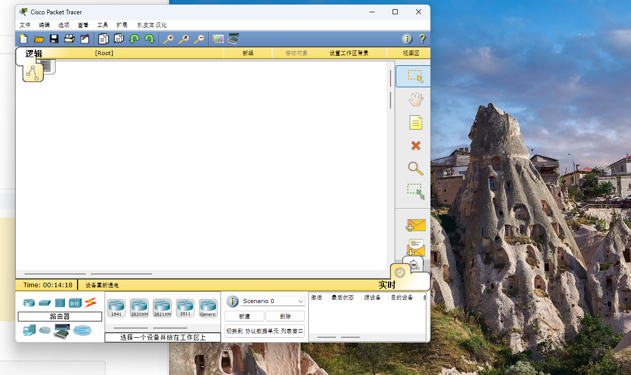
Task: Choose the Resize Shape tool
Action: (416, 191)
